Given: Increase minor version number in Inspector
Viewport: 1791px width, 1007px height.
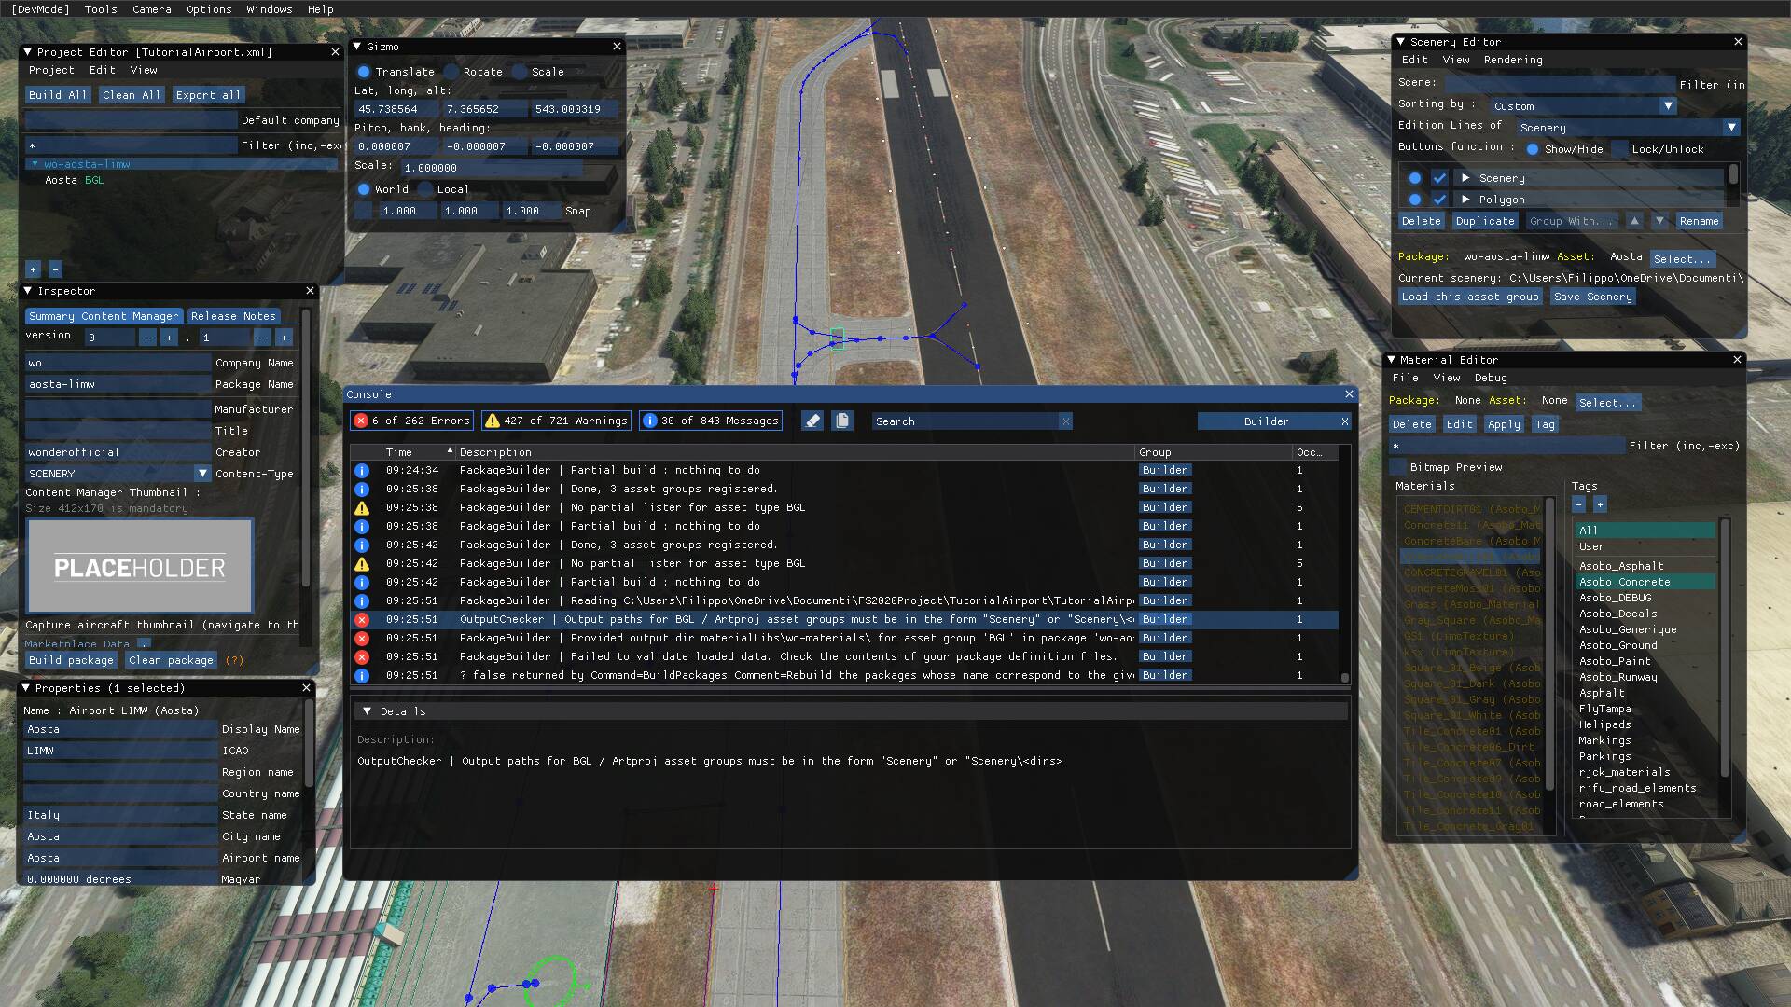Looking at the screenshot, I should tap(284, 338).
